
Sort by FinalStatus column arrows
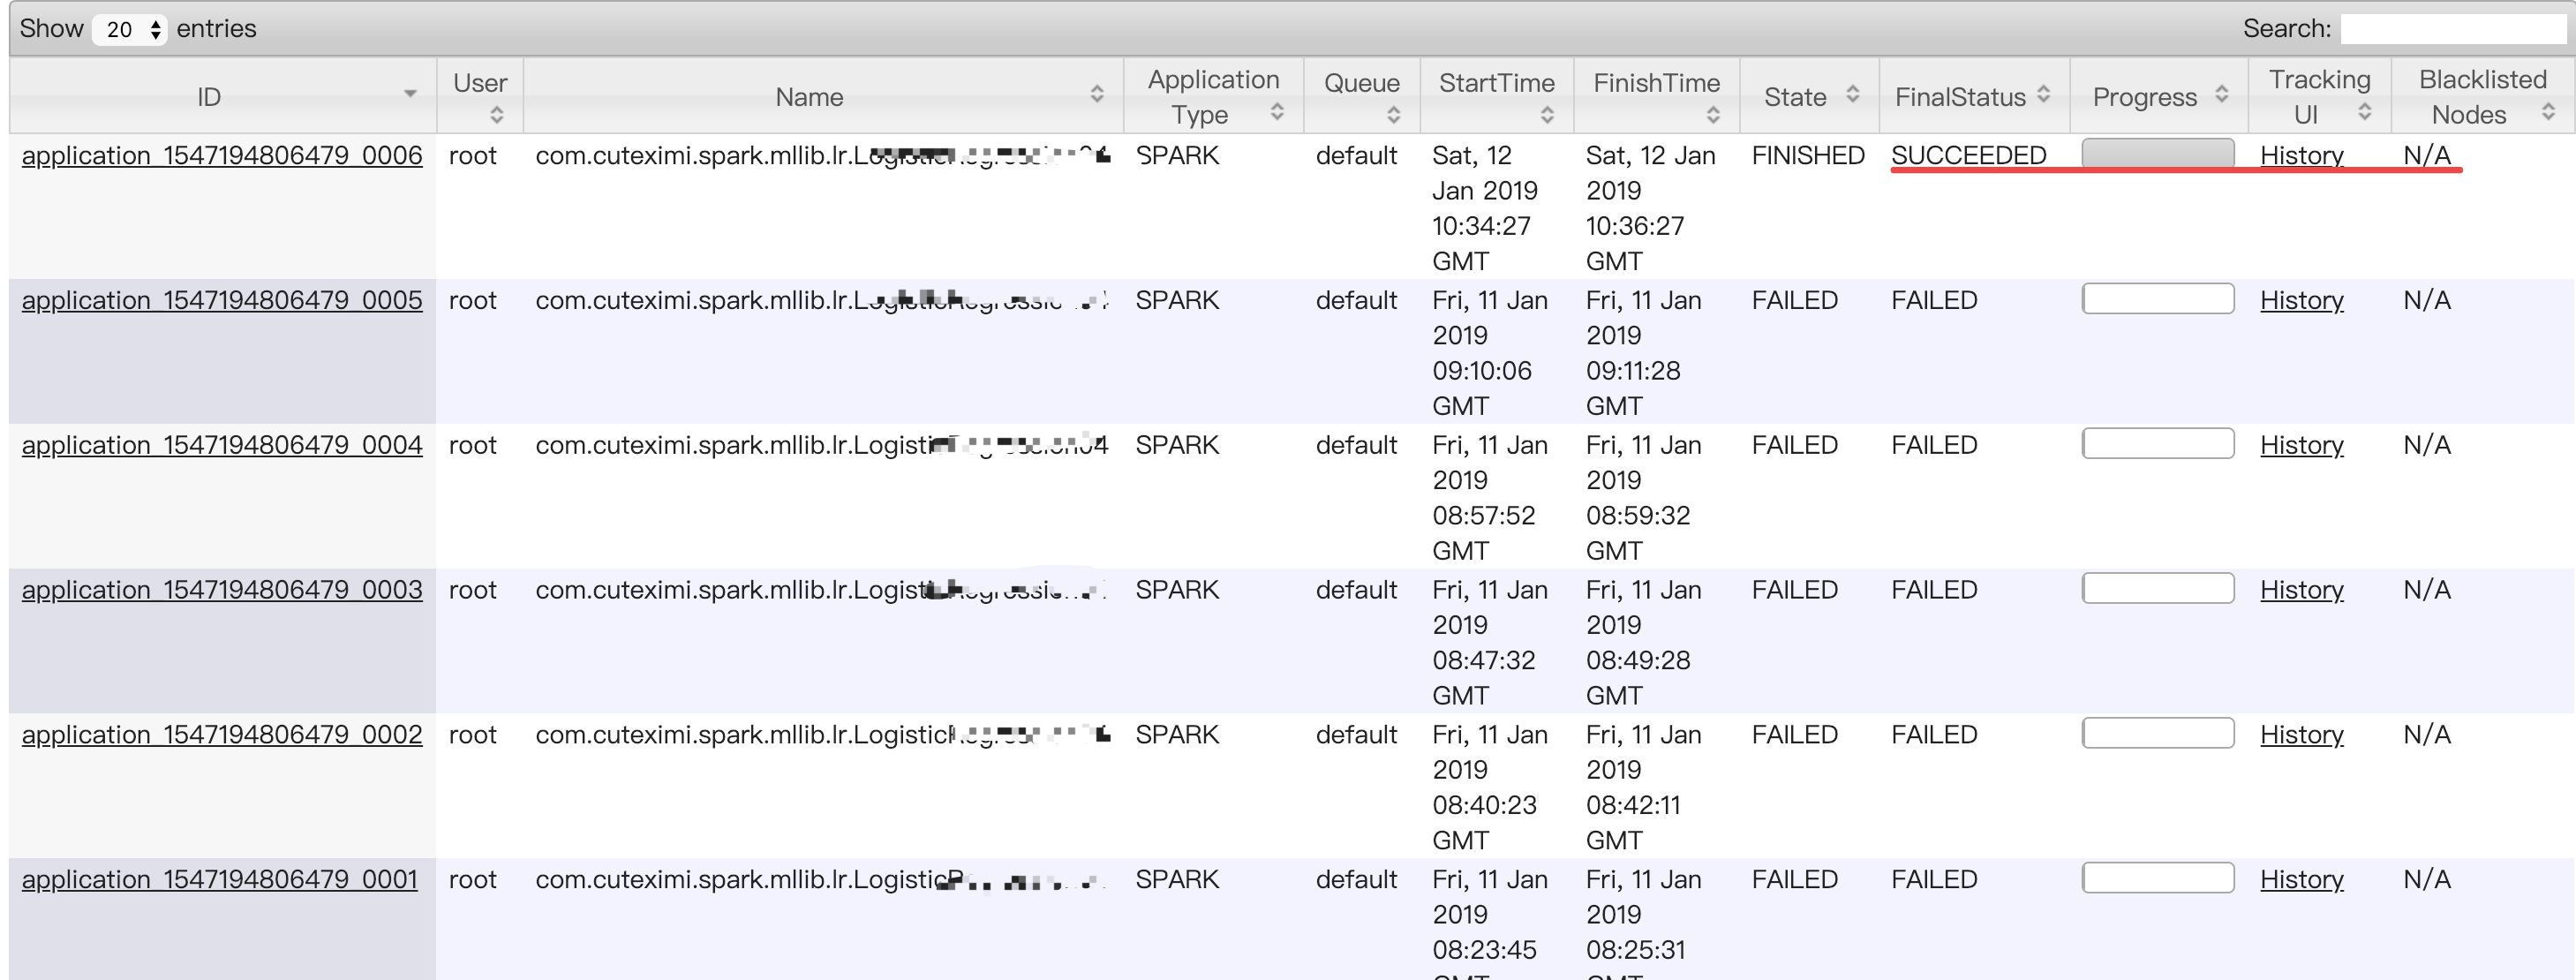pos(2044,94)
